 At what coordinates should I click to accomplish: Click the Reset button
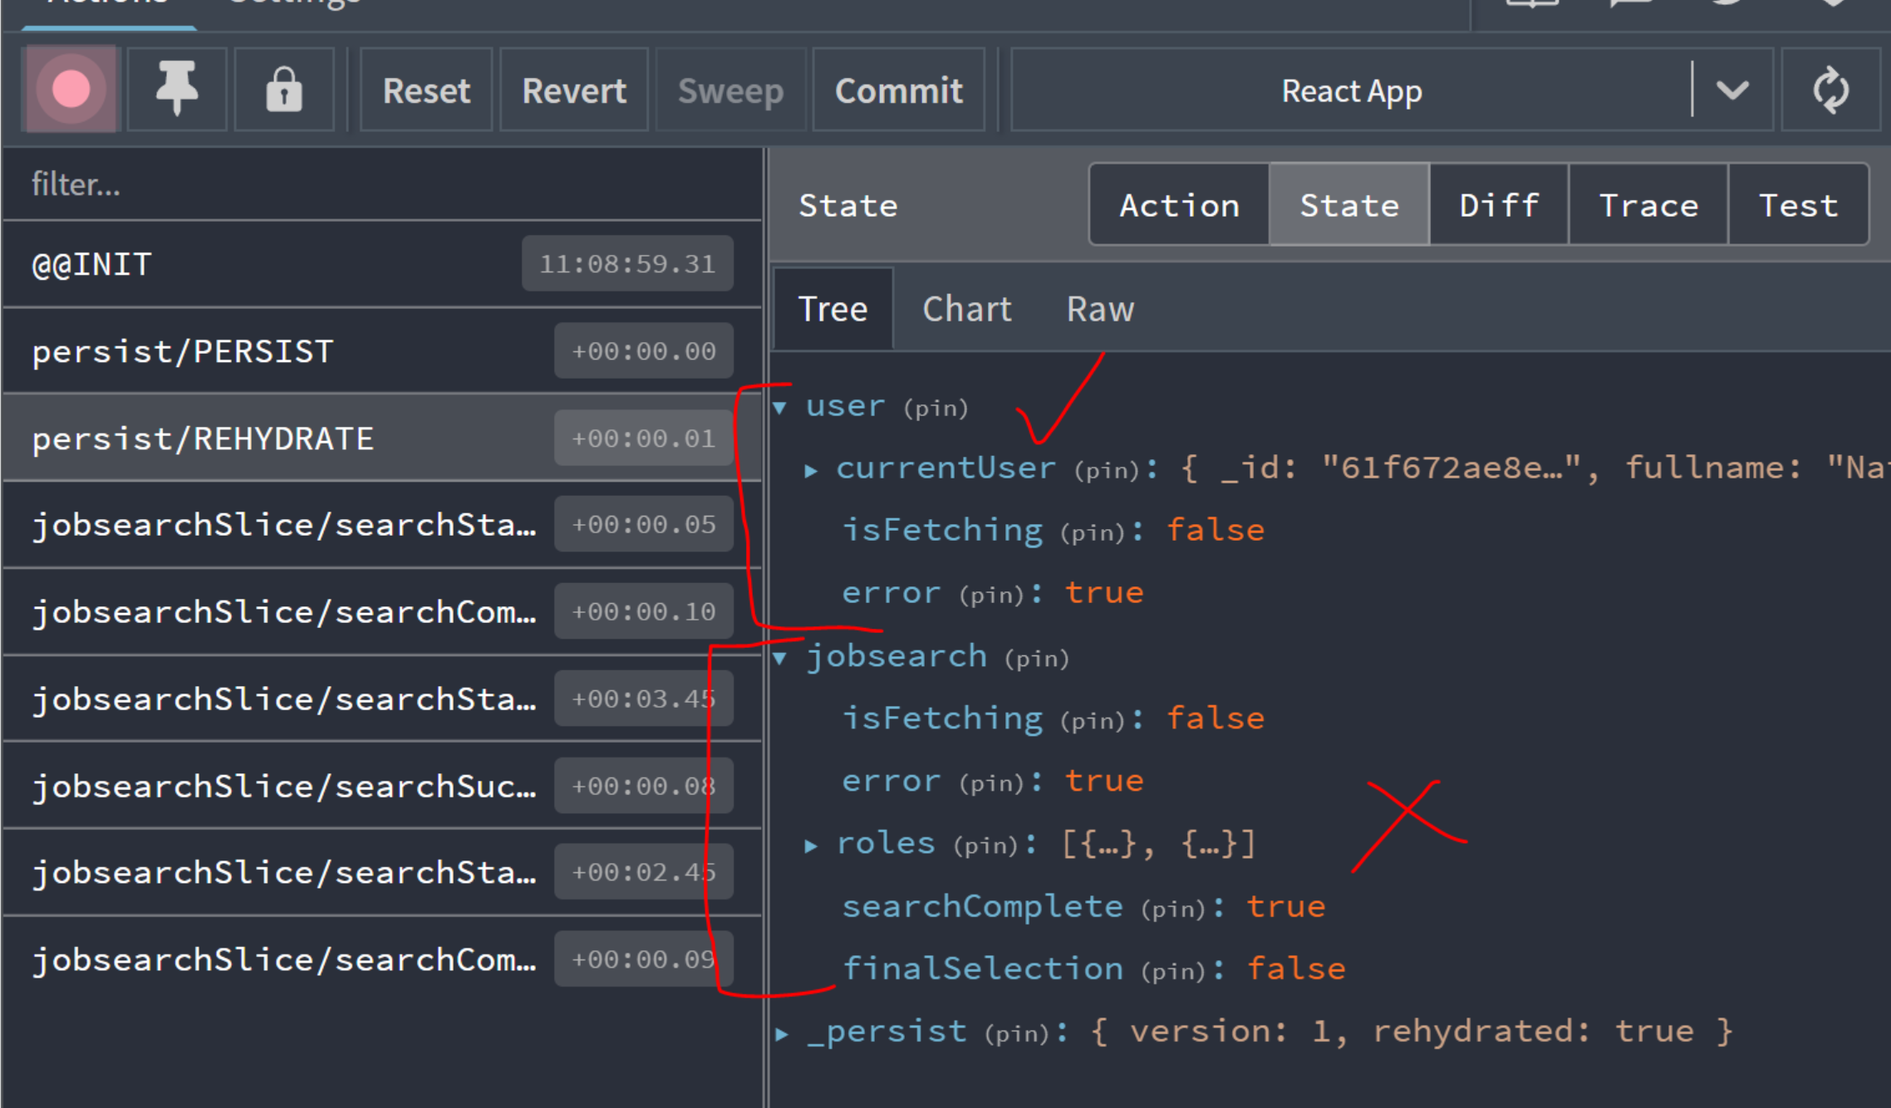click(x=426, y=91)
